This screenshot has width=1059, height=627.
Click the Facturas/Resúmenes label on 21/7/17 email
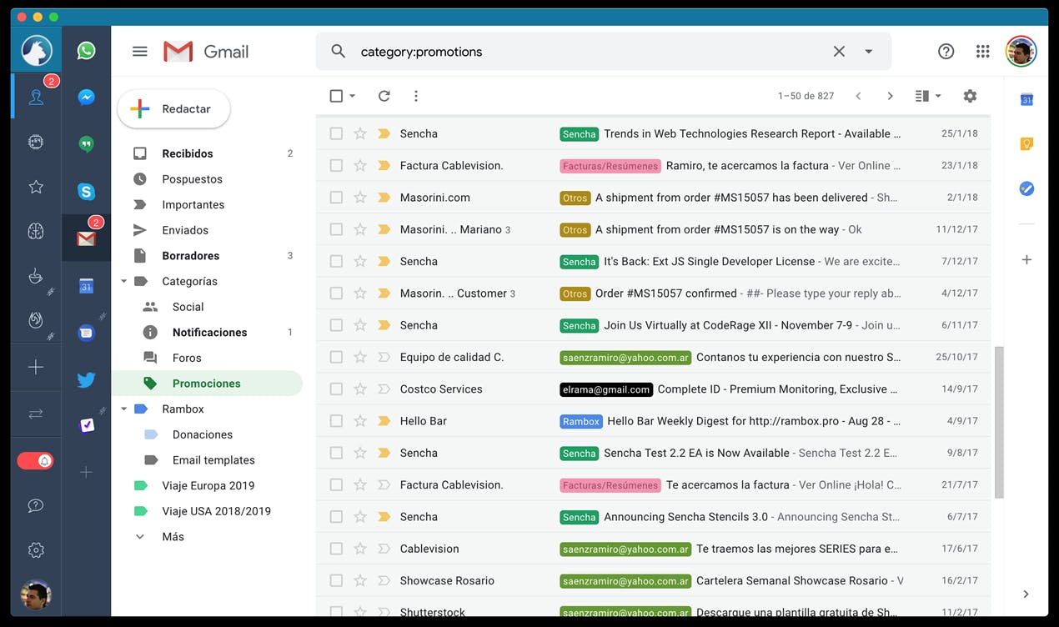tap(610, 485)
